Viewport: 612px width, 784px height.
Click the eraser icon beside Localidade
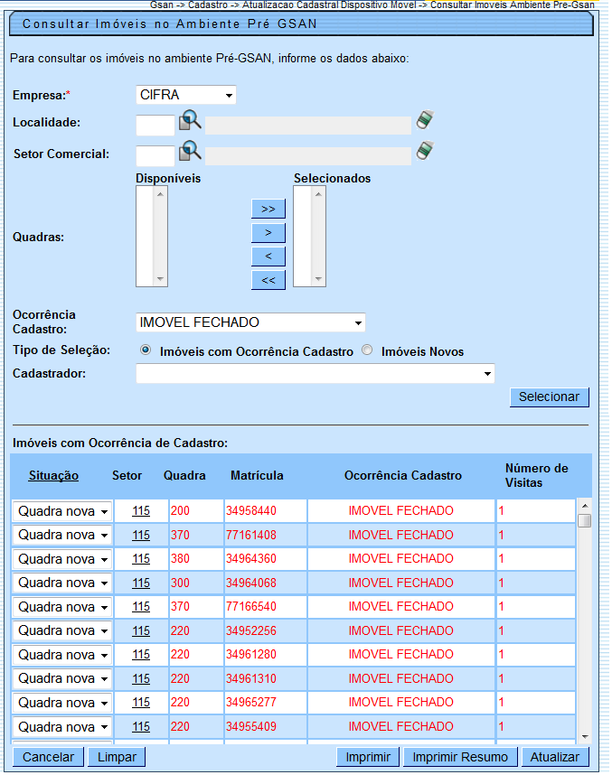[426, 121]
